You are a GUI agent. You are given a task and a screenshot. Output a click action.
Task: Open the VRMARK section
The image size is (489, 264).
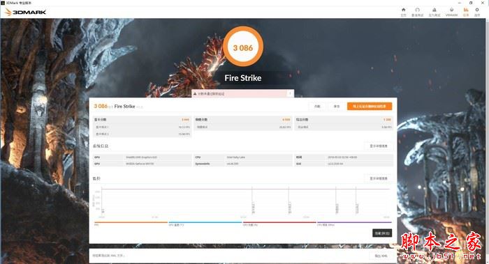(451, 12)
